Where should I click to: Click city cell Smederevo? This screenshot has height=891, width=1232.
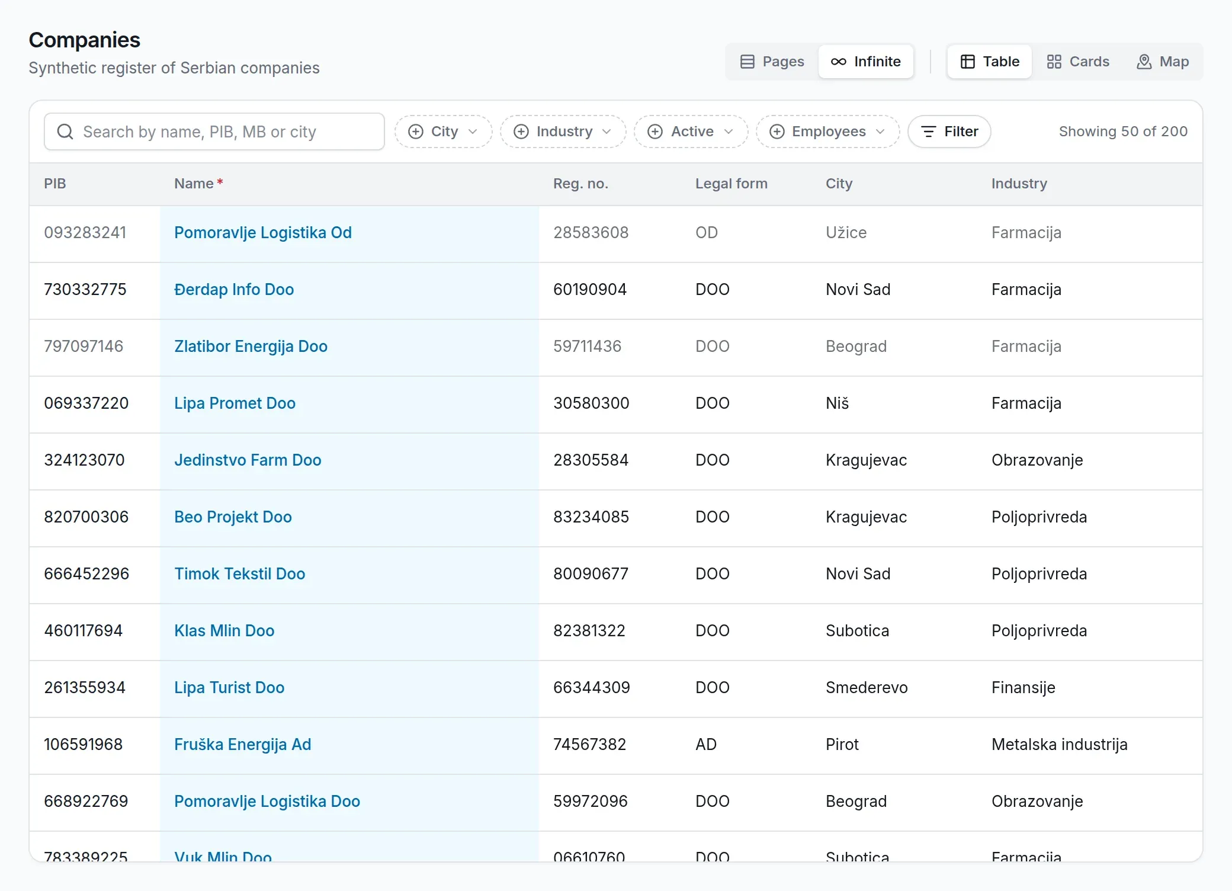(867, 688)
